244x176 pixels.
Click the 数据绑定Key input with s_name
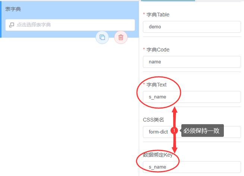tap(192, 167)
